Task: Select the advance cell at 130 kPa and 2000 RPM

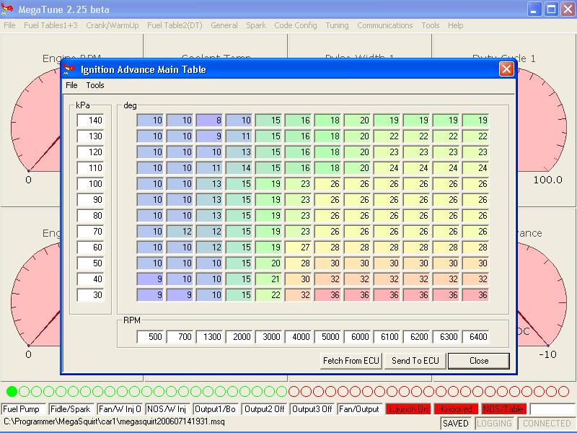Action: [239, 136]
